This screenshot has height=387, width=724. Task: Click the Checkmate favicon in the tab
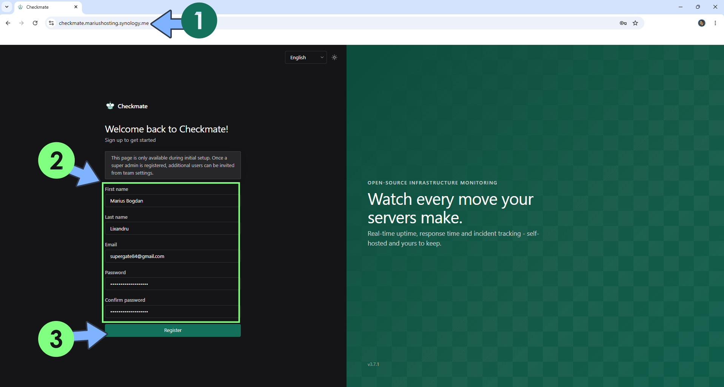point(20,7)
